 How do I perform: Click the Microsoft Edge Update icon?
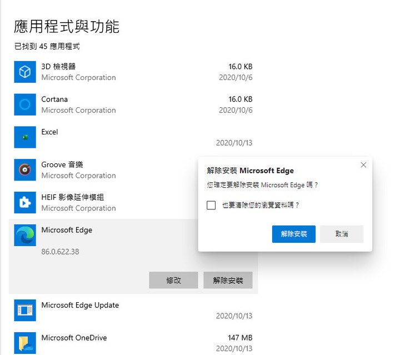(25, 311)
